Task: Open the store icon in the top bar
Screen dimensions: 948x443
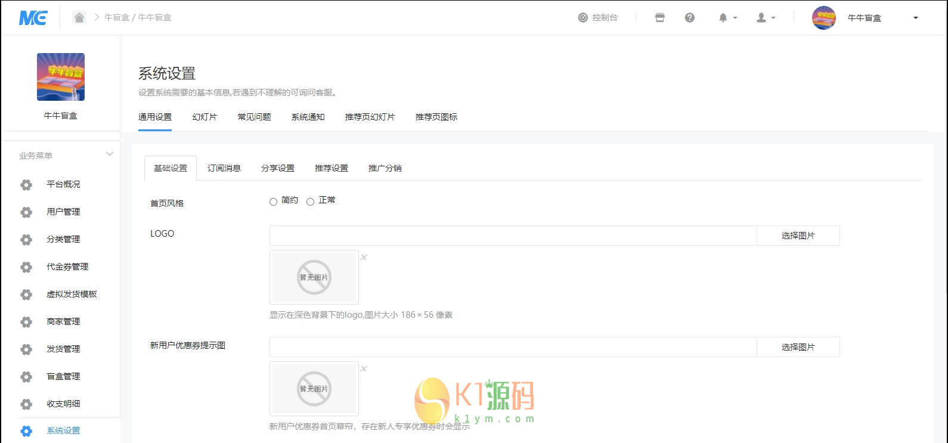Action: [660, 18]
